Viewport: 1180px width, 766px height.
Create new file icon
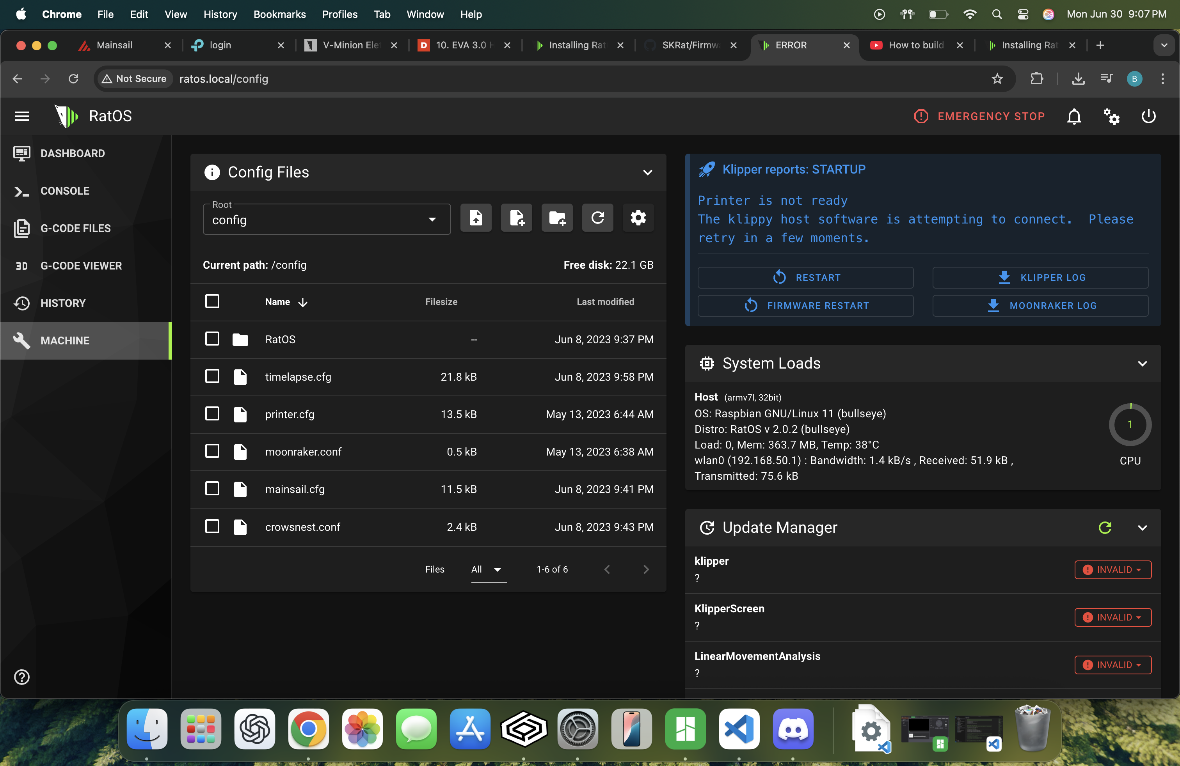point(517,218)
